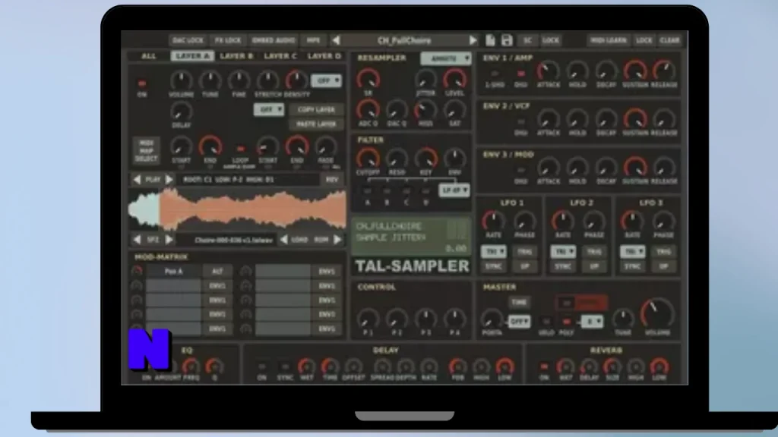Open the Resampler model dropdown
Viewport: 778px width, 437px height.
(x=446, y=58)
